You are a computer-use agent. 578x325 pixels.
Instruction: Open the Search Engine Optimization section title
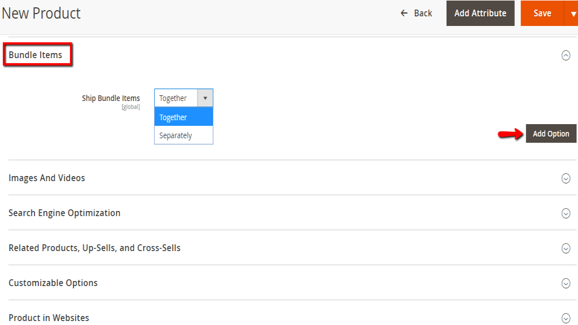(x=64, y=213)
